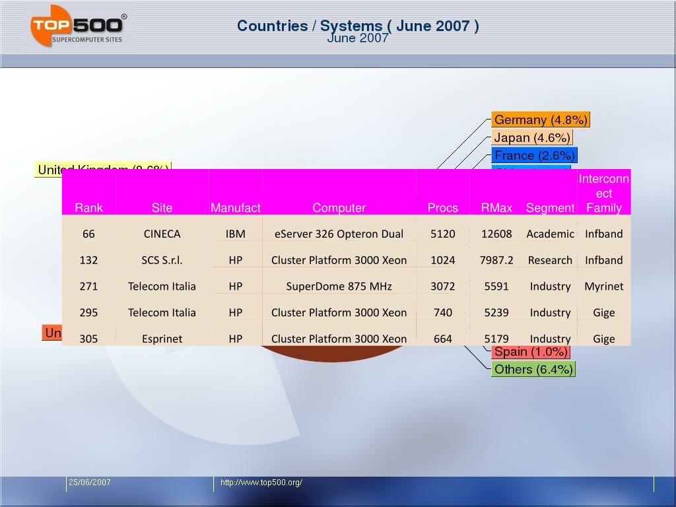Click the Segment column header

click(550, 208)
